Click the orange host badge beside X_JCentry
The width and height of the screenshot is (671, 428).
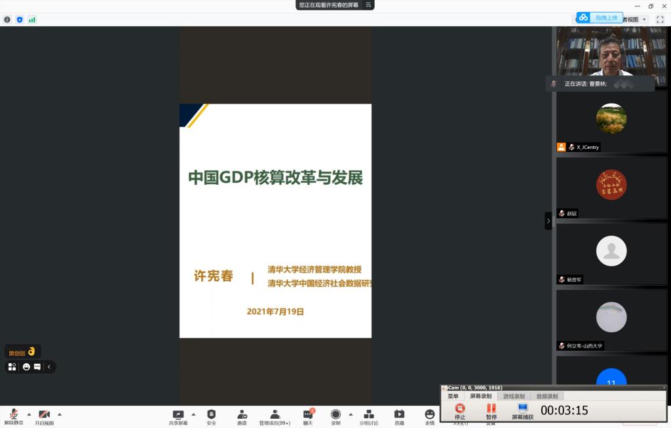point(562,147)
